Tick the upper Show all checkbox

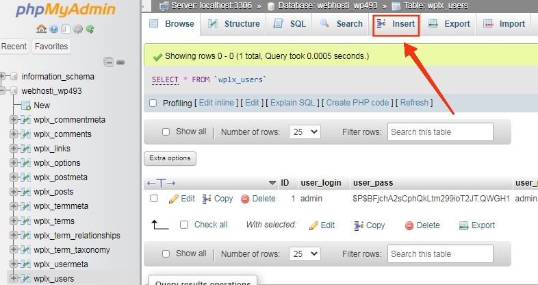pos(166,132)
